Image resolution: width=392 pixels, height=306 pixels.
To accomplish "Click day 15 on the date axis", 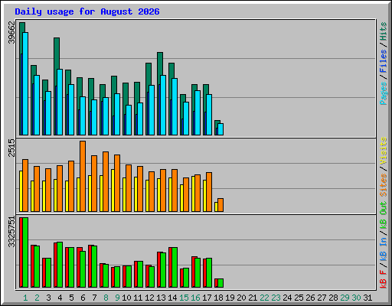I will click(184, 298).
